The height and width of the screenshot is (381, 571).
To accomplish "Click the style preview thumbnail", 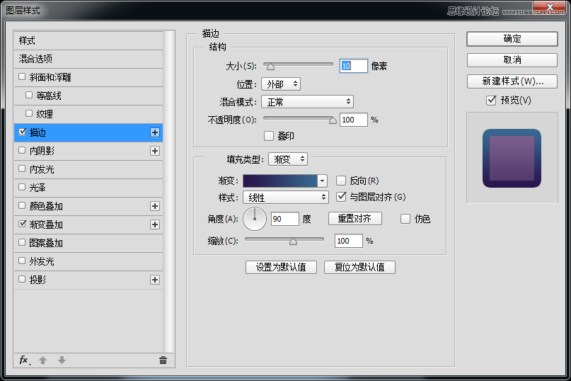I will (x=512, y=158).
